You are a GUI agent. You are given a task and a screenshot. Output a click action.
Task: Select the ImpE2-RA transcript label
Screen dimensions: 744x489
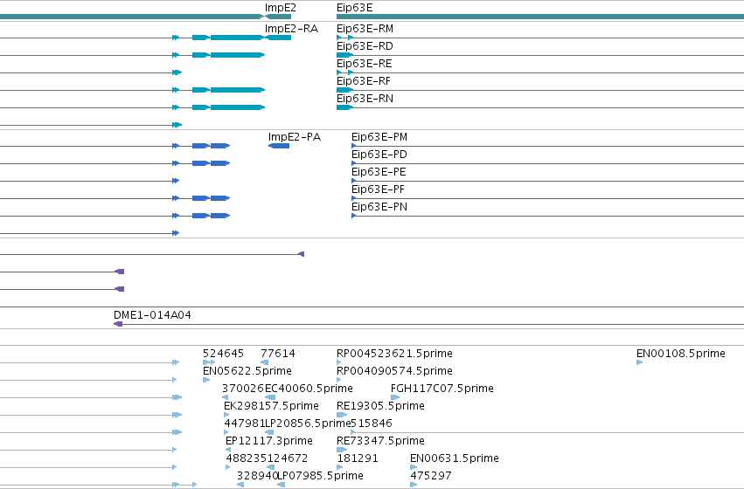291,29
